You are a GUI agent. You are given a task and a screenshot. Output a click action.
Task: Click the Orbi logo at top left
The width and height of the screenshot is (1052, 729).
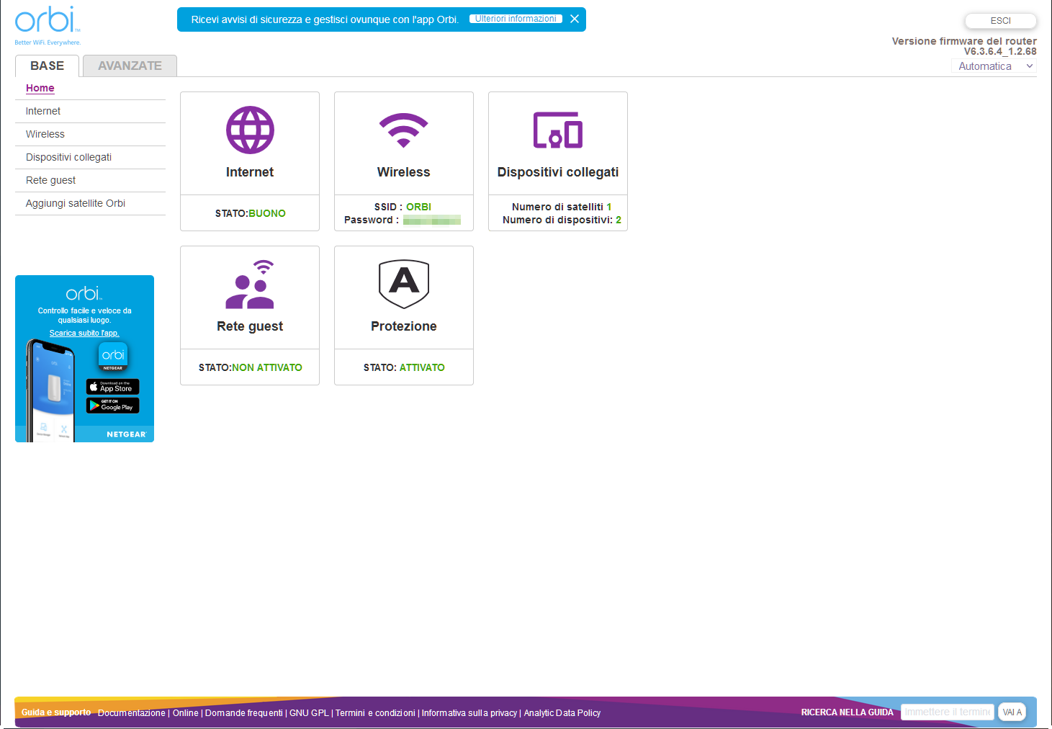pyautogui.click(x=47, y=22)
